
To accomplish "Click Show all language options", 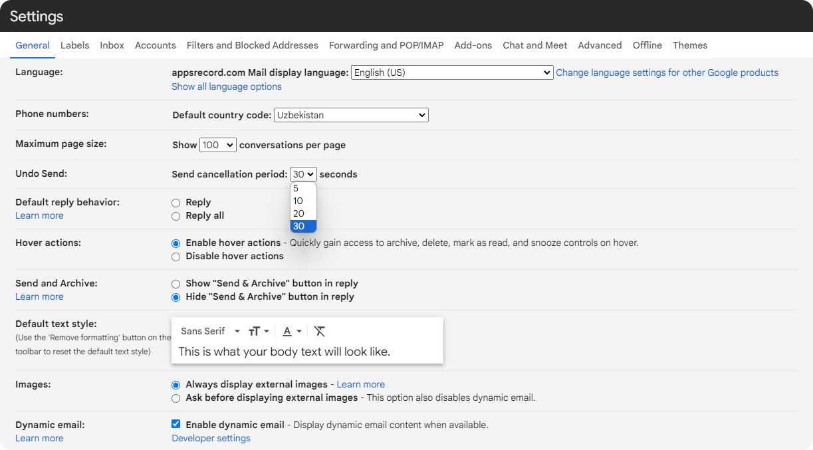I will 226,86.
